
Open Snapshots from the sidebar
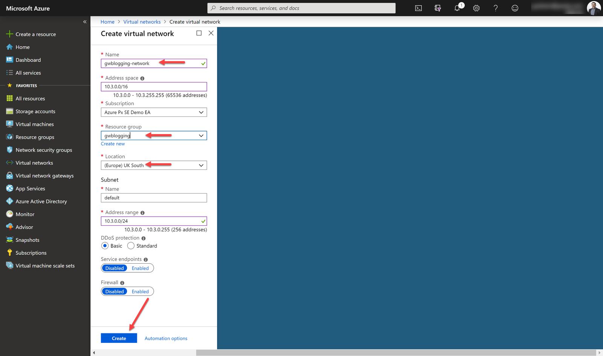tap(27, 240)
